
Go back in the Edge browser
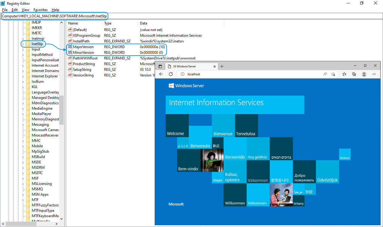coord(161,74)
